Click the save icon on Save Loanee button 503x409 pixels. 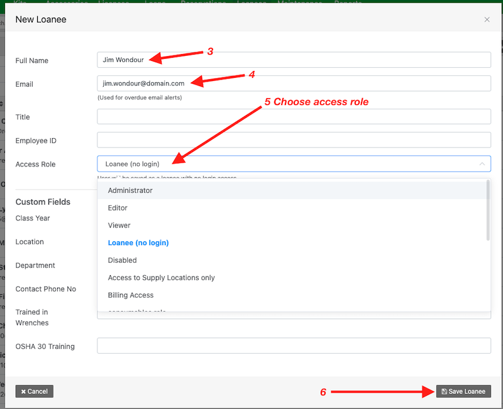tap(444, 391)
